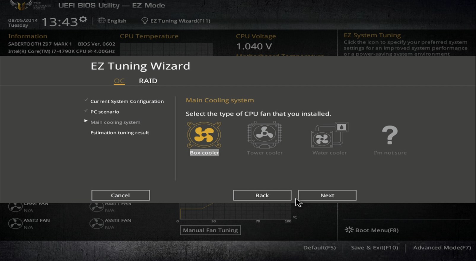
Task: Load Default(F5) settings
Action: pos(319,248)
